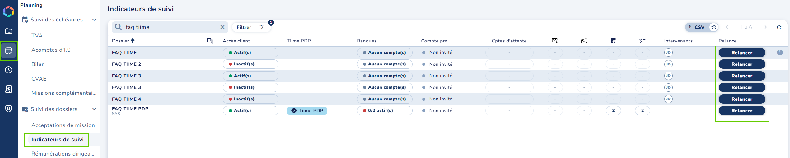This screenshot has width=790, height=158.
Task: Open Acomptes d'I.S menu item
Action: [51, 50]
